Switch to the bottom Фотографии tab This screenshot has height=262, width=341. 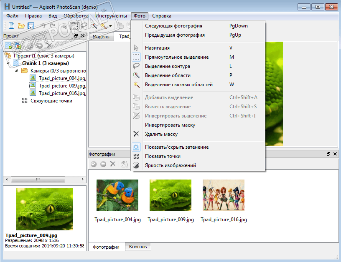pos(106,247)
